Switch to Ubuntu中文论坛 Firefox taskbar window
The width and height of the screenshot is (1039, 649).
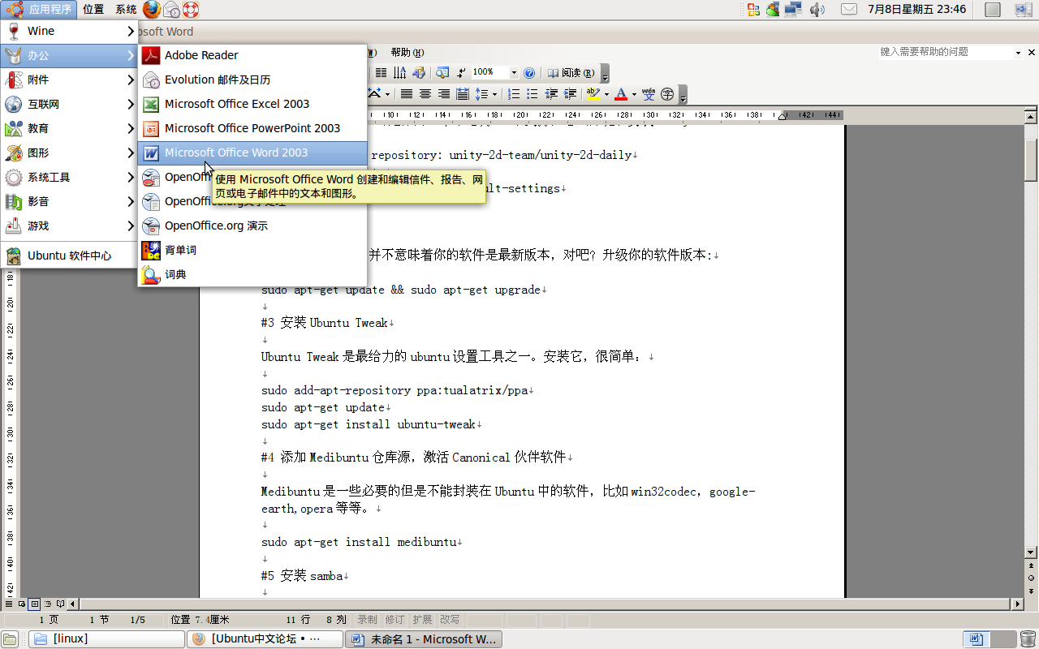[x=265, y=639]
